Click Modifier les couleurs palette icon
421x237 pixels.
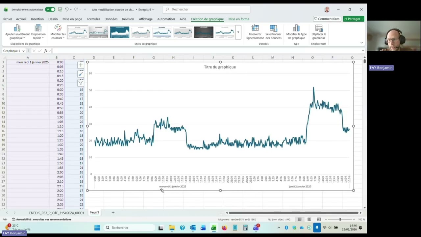58,28
